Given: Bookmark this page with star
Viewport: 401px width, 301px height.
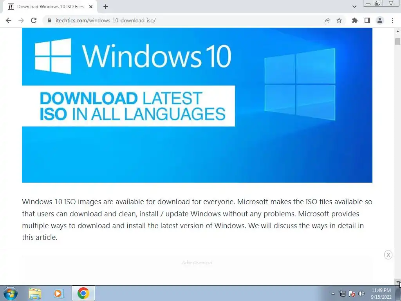Looking at the screenshot, I should pos(339,20).
